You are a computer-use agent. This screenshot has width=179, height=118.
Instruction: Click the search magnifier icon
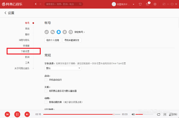tap(80, 4)
